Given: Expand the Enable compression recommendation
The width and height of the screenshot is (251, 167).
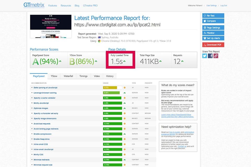Looking at the screenshot, I should point(42,134).
